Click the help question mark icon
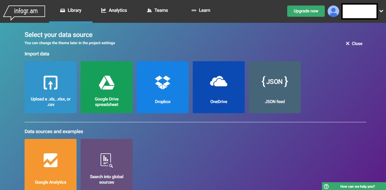386x190 pixels. 326,186
